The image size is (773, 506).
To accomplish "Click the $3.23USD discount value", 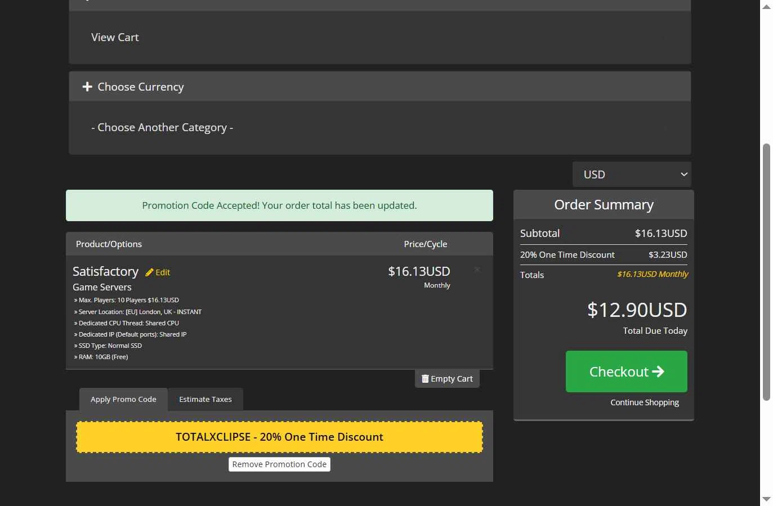I will [668, 255].
